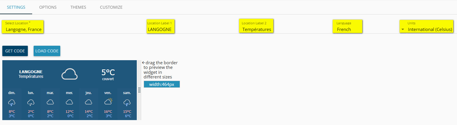Click the Location Label 2 Températures field
Viewport: 457px width, 125px height.
point(257,29)
